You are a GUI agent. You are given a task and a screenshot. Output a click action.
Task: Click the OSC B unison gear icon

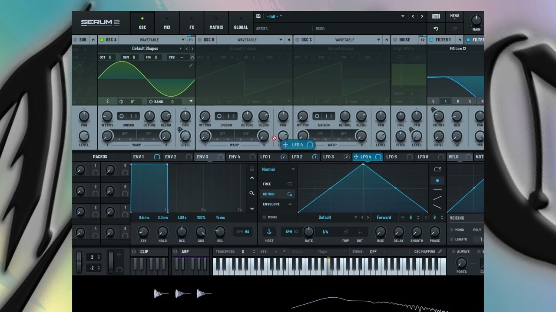tap(219, 116)
